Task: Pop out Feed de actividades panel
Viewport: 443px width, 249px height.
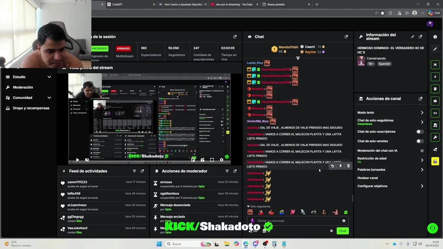Action: [142, 171]
